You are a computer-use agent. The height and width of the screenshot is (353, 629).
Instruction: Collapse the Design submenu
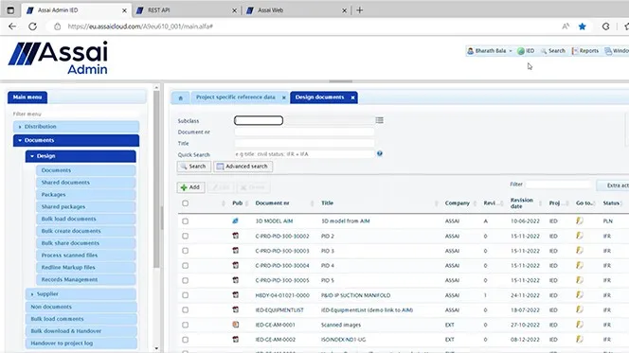81,156
